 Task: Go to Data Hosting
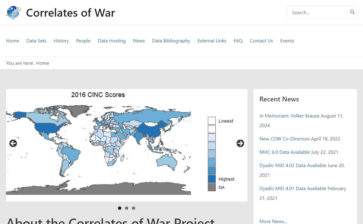tap(112, 41)
